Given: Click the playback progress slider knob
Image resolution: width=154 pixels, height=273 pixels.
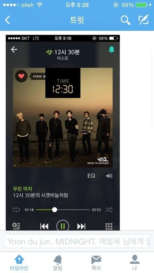Looking at the screenshot, I should point(55,210).
